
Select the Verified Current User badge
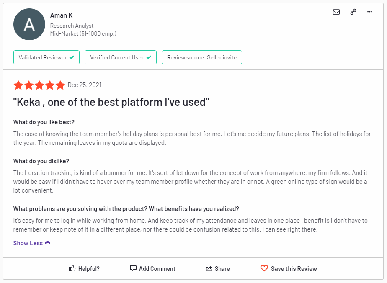click(121, 57)
